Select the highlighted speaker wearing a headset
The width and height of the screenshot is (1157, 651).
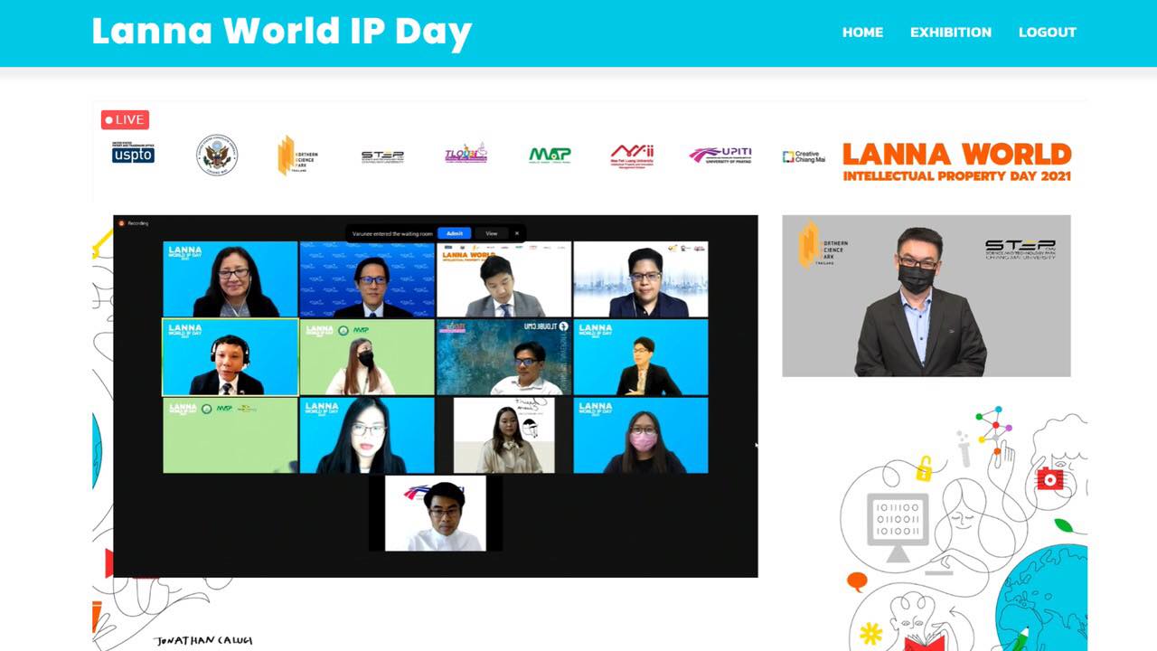click(x=230, y=357)
